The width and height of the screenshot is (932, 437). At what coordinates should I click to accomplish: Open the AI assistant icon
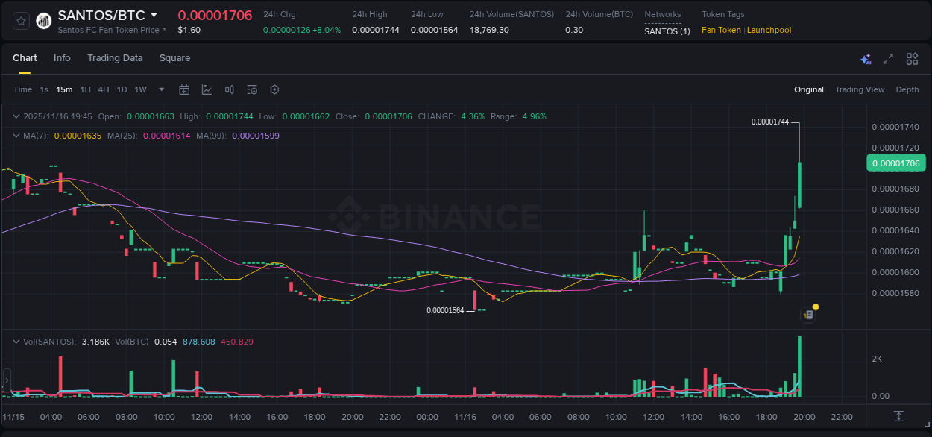tap(865, 58)
